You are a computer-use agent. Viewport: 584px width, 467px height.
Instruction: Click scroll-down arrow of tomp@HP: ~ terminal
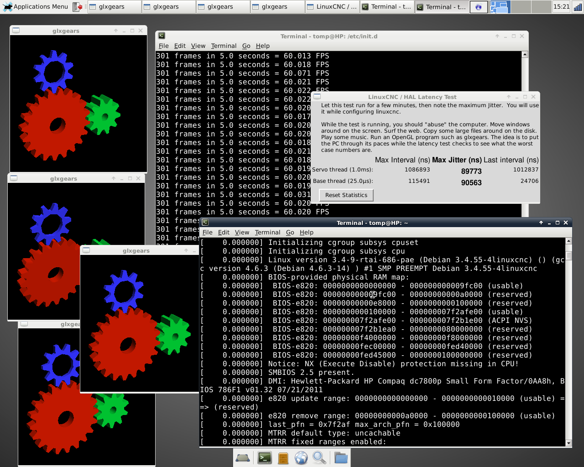568,443
